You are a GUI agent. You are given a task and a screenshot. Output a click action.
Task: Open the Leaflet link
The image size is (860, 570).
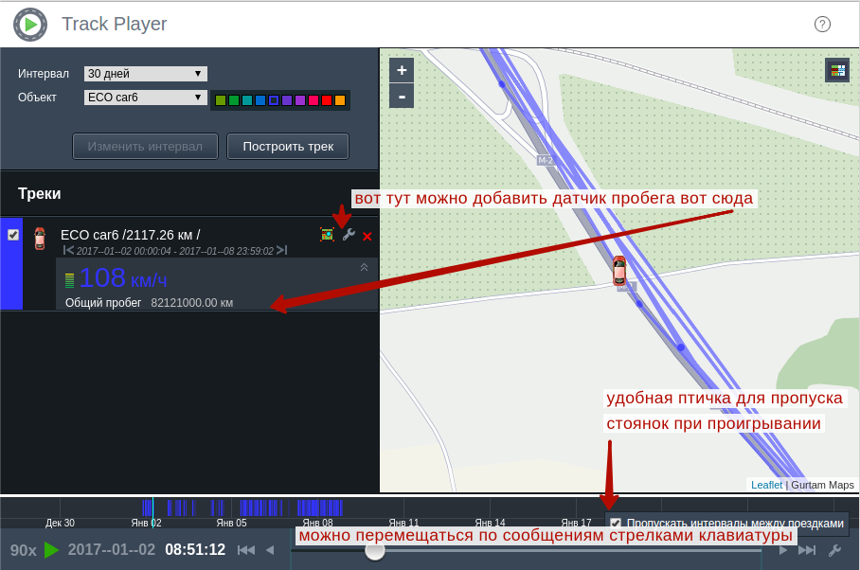766,485
